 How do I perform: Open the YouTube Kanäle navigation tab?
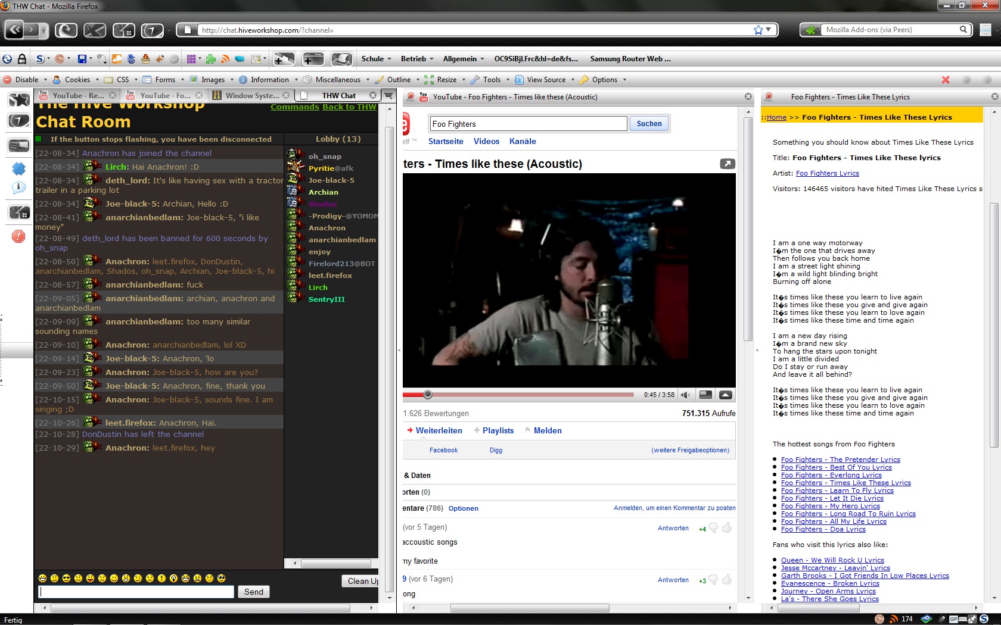click(523, 141)
